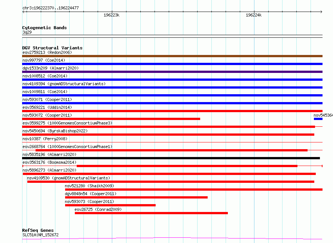Click the nsv4109394 (gnomADStructuralVariants) label
The image size is (333, 243).
[64, 84]
